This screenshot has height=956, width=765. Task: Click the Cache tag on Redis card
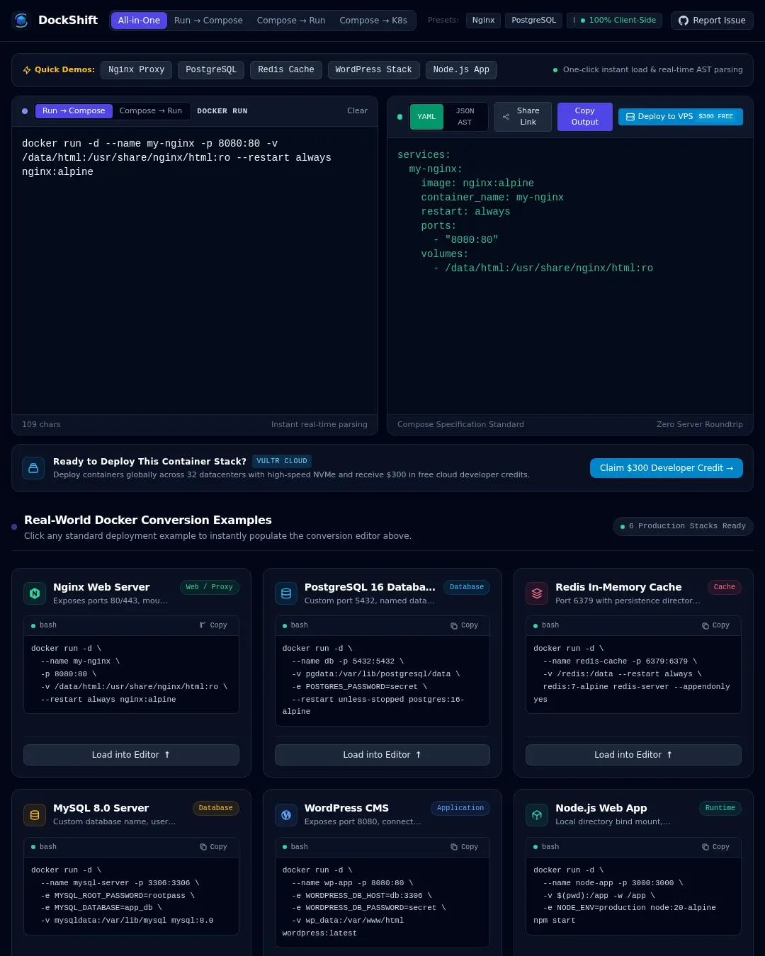pos(724,587)
